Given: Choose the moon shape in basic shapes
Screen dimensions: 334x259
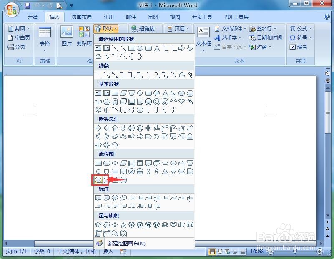Looking at the screenshot, I should 106,110.
